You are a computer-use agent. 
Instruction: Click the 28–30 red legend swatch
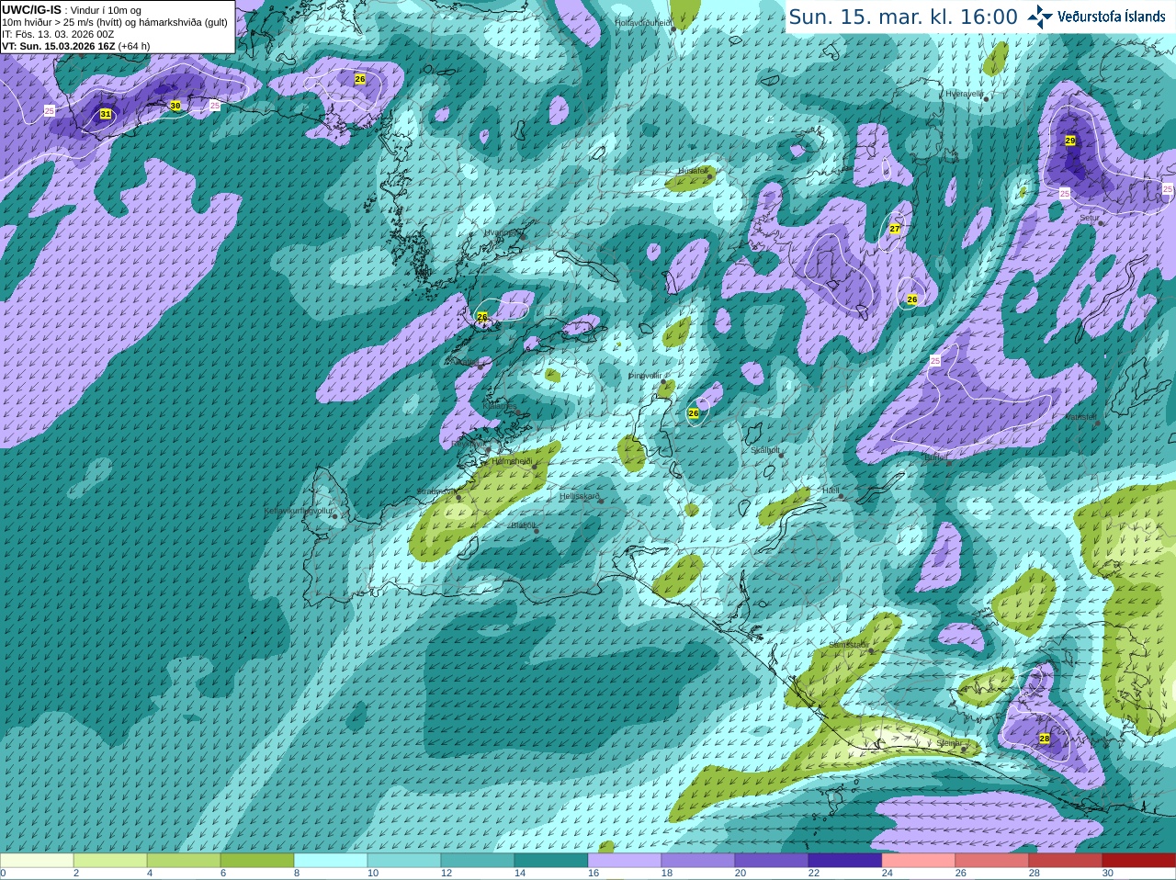pyautogui.click(x=1066, y=861)
